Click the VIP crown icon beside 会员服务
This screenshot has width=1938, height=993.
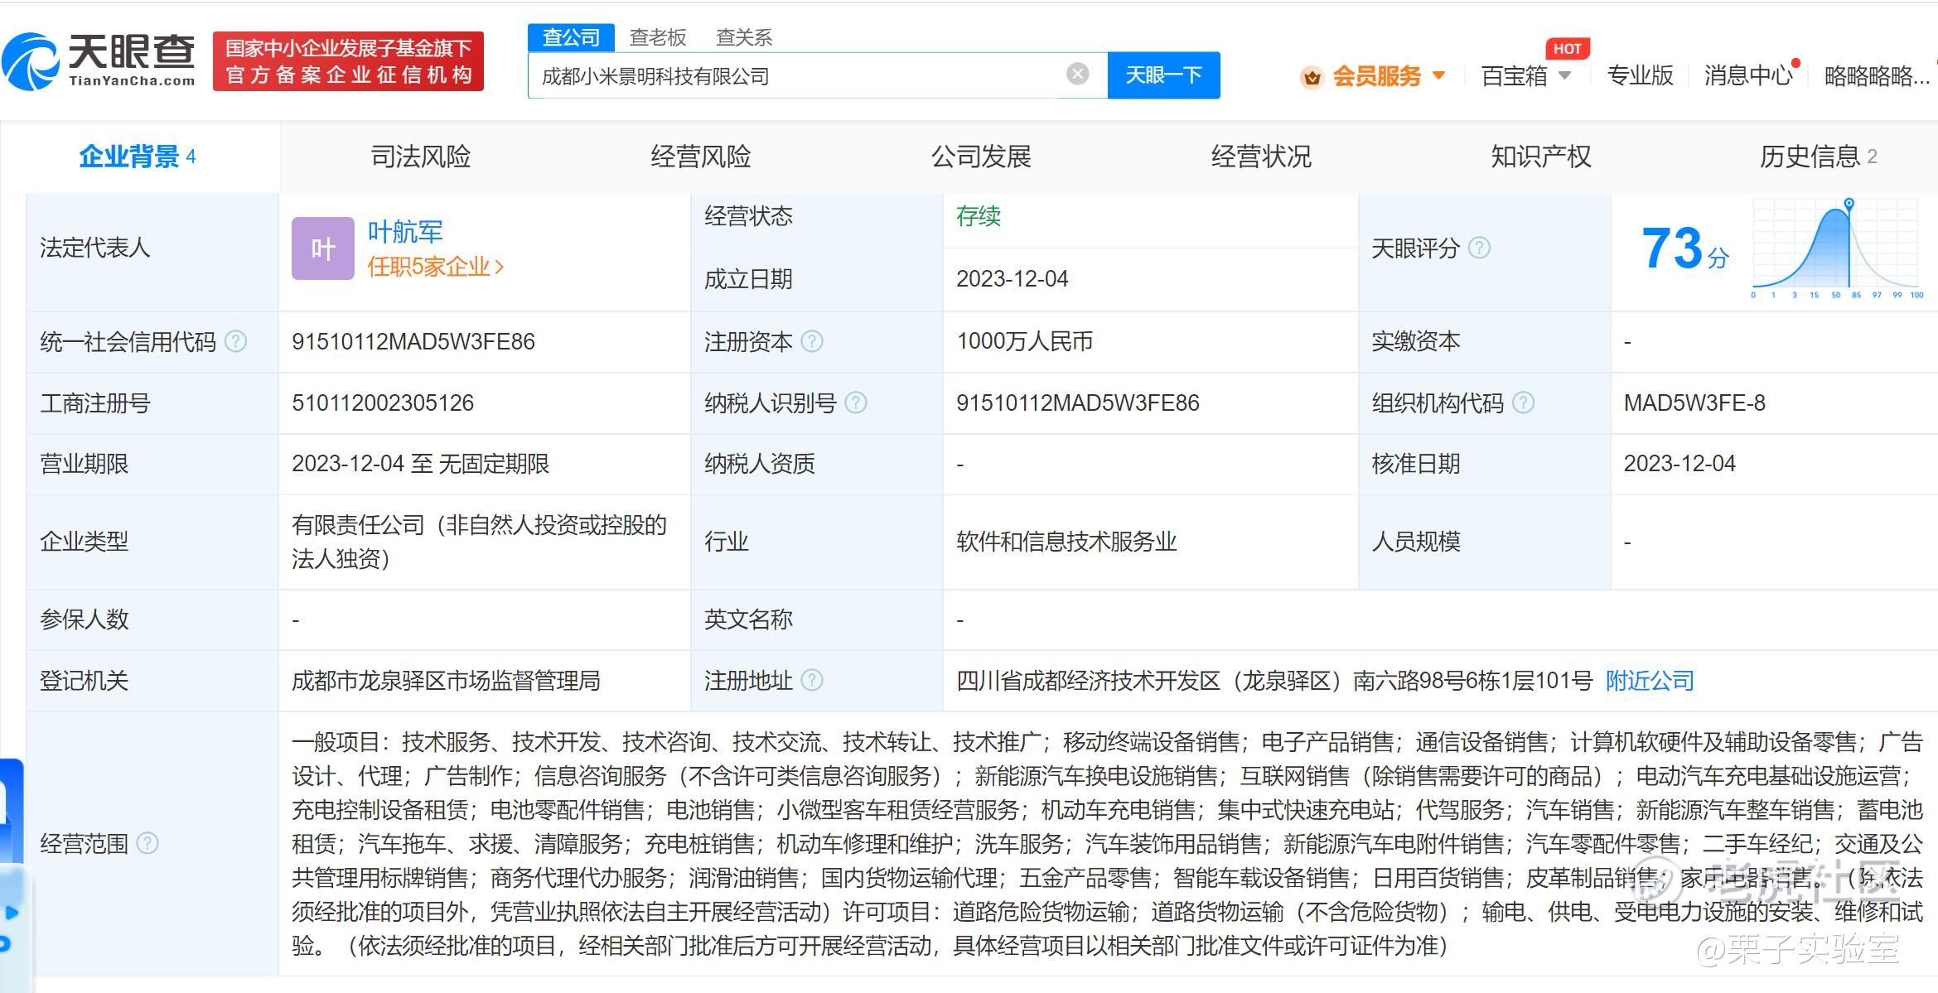[x=1312, y=78]
